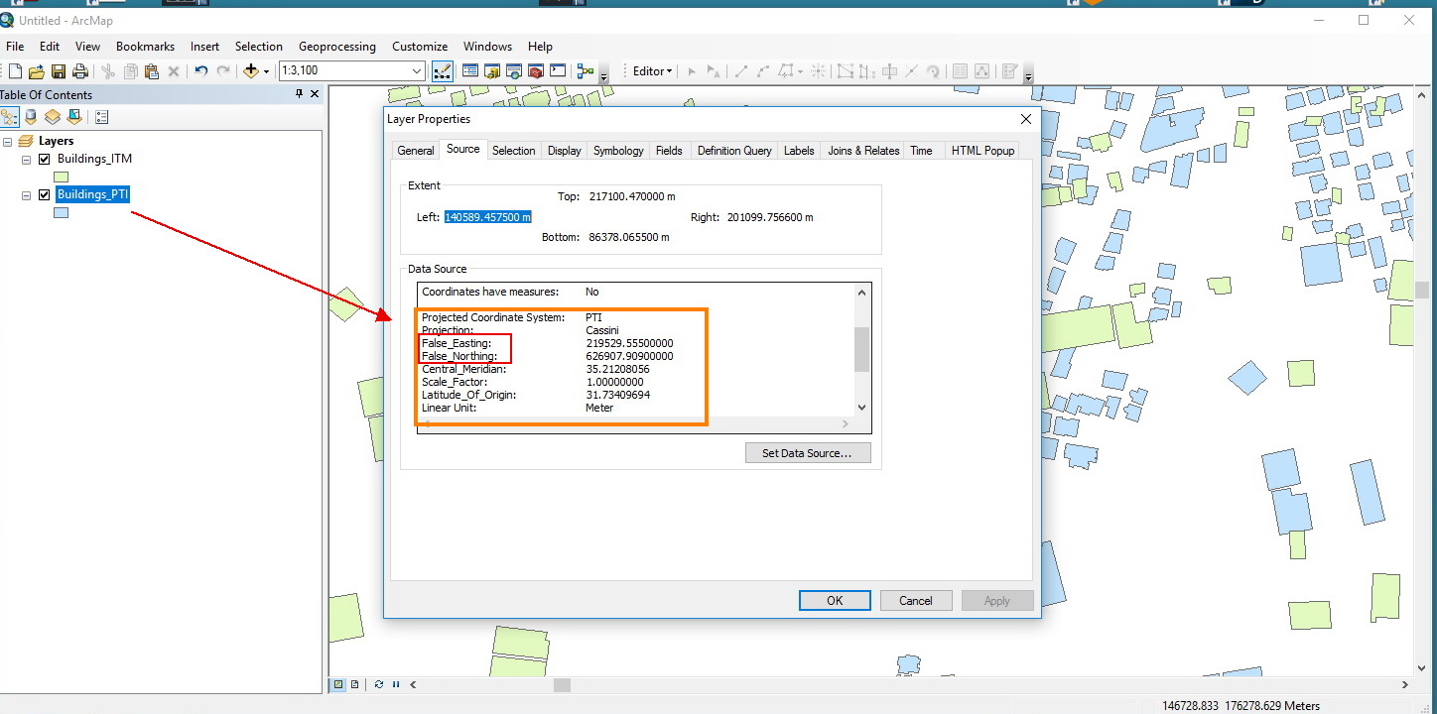Select the Buildings_PTI layer name
The image size is (1437, 714).
[x=93, y=194]
